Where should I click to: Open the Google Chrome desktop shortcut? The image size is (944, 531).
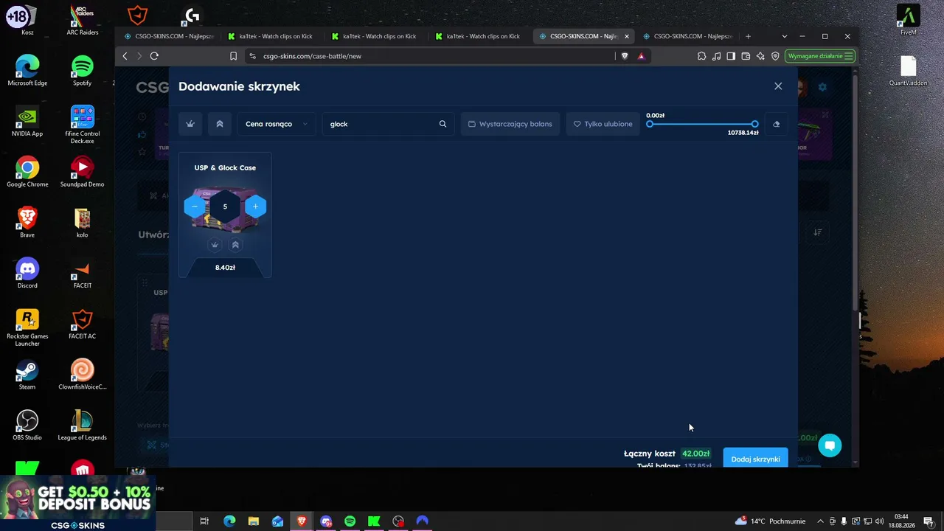(27, 172)
